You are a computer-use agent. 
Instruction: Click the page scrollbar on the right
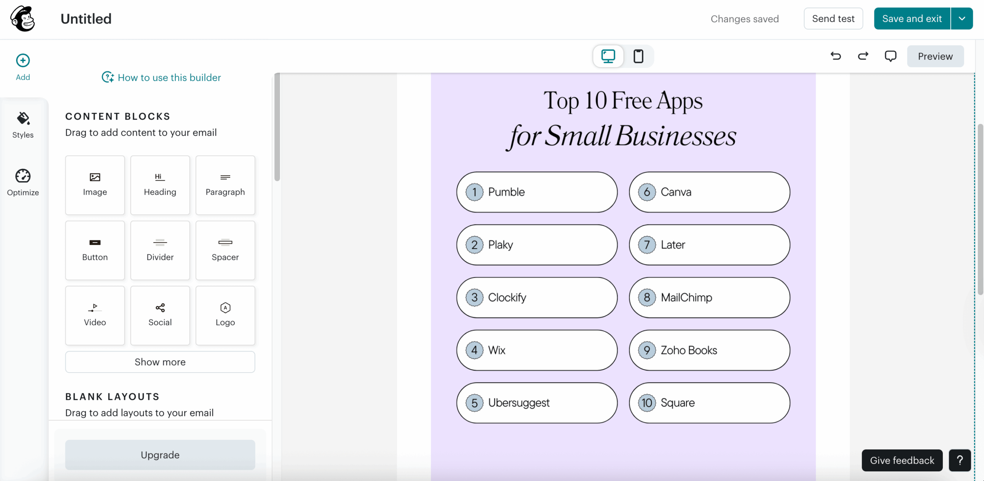tap(980, 210)
